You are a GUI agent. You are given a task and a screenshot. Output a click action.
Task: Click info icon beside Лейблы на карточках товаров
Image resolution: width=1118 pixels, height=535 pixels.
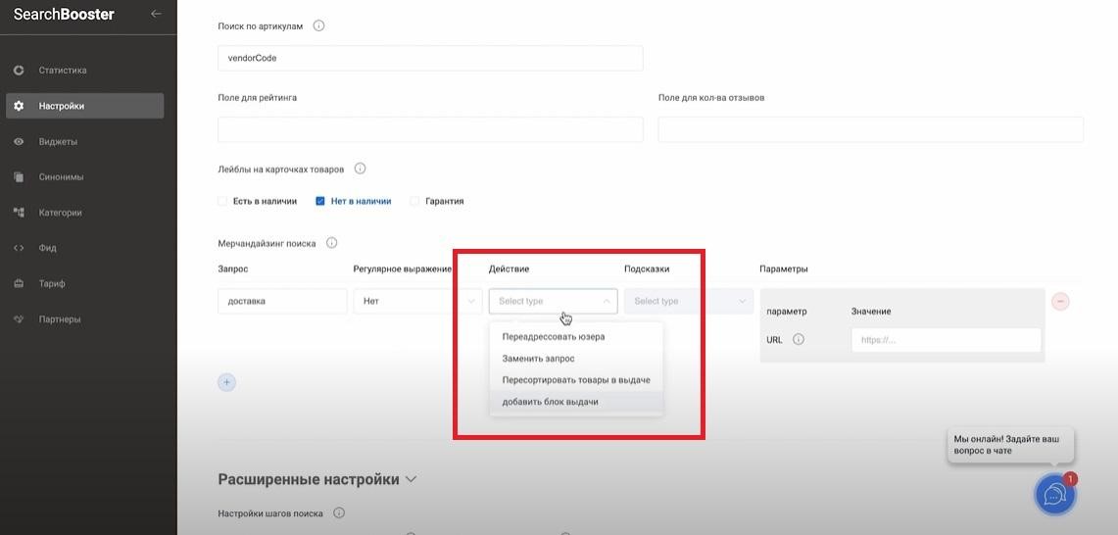click(x=360, y=169)
